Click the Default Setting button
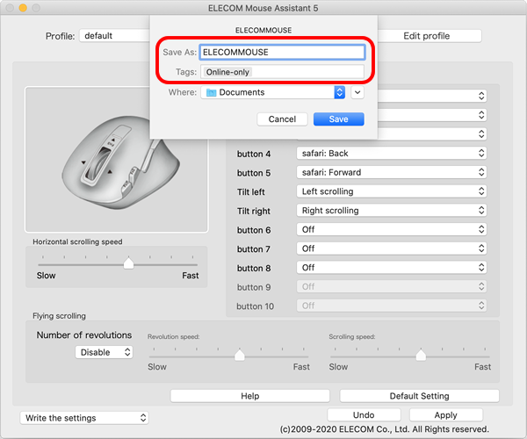This screenshot has width=527, height=439. pos(419,396)
